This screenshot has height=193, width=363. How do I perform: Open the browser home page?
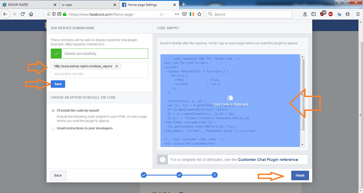coord(31,14)
